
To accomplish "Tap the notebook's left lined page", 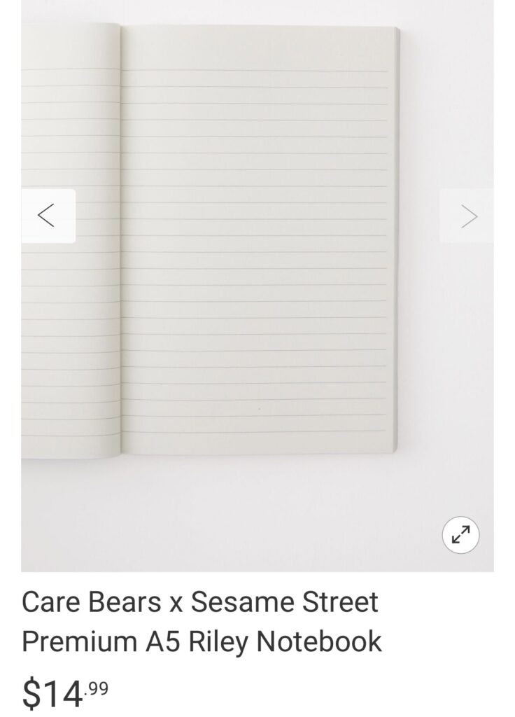I will pyautogui.click(x=71, y=240).
